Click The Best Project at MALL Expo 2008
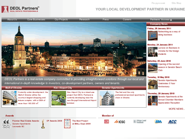This screenshot has width=185, height=139. pyautogui.click(x=81, y=122)
